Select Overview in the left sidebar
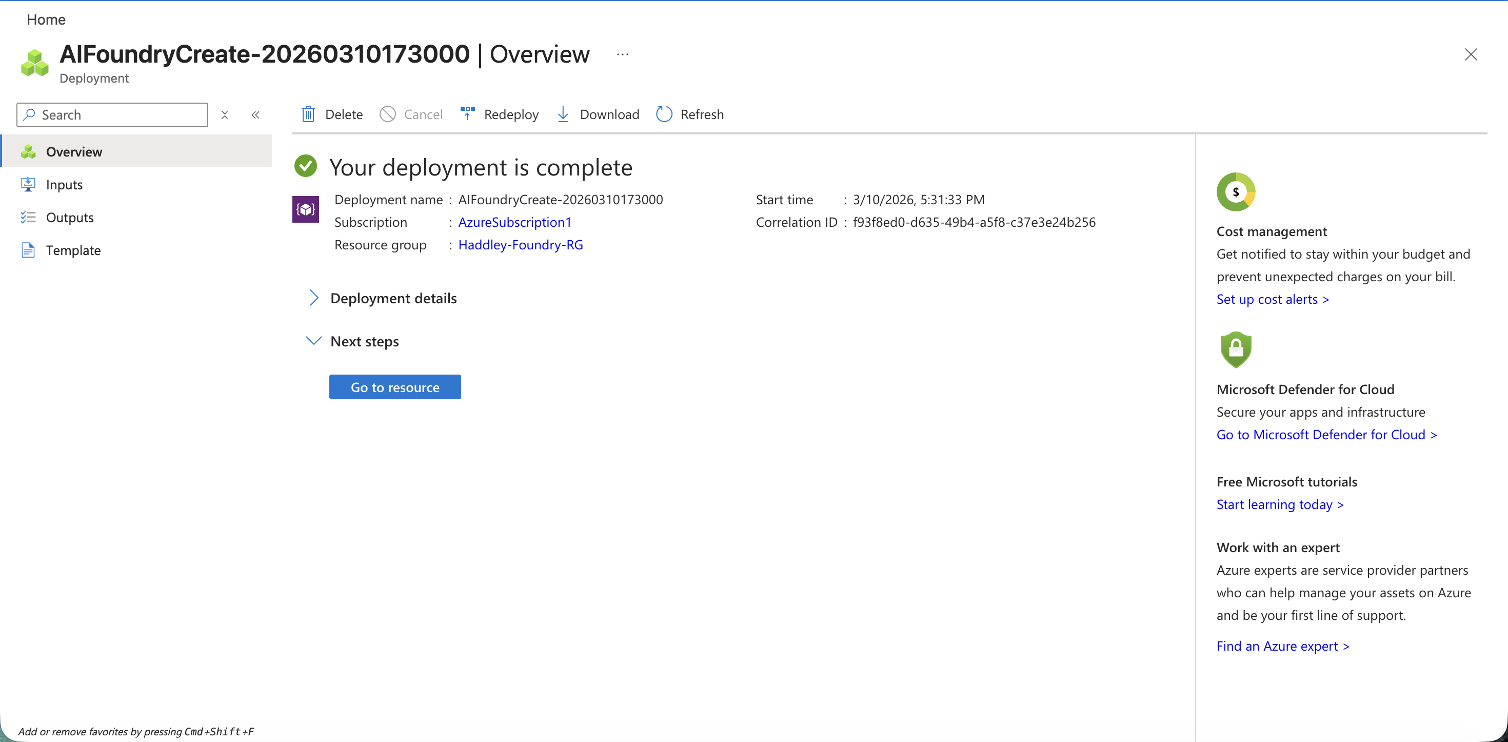This screenshot has height=742, width=1508. 75,151
